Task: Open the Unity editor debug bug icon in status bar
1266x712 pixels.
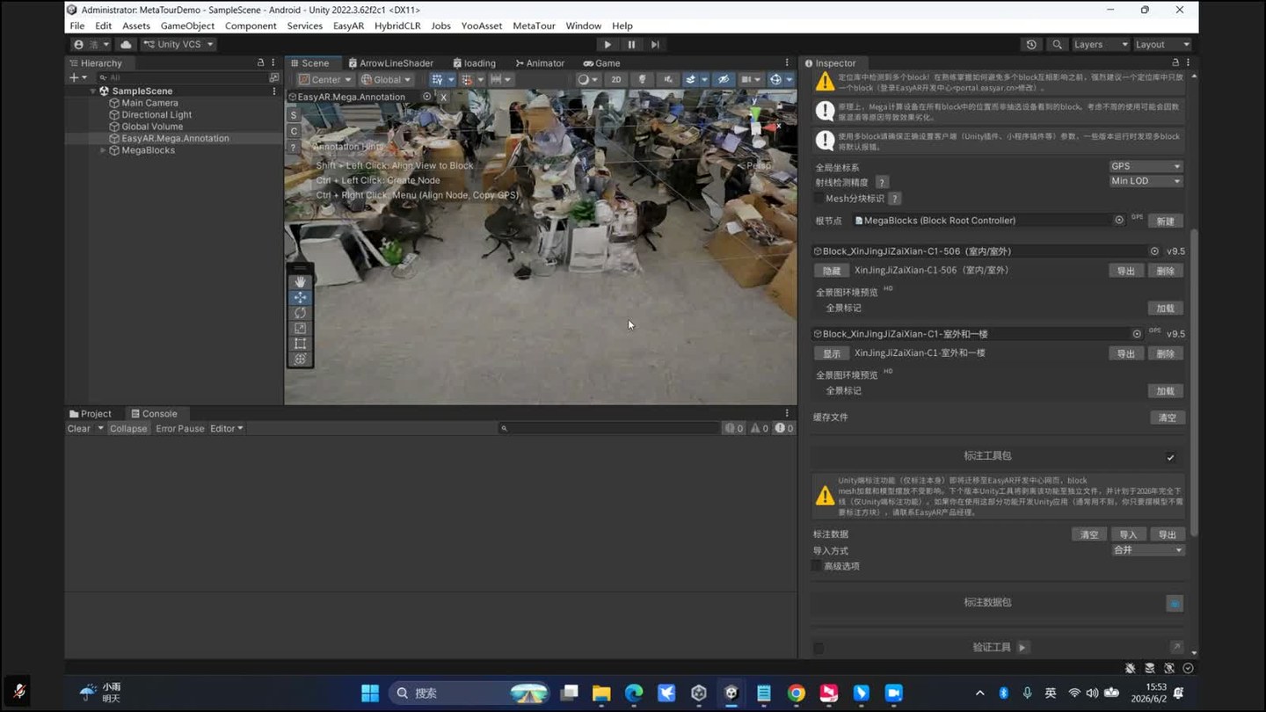Action: tap(1131, 669)
